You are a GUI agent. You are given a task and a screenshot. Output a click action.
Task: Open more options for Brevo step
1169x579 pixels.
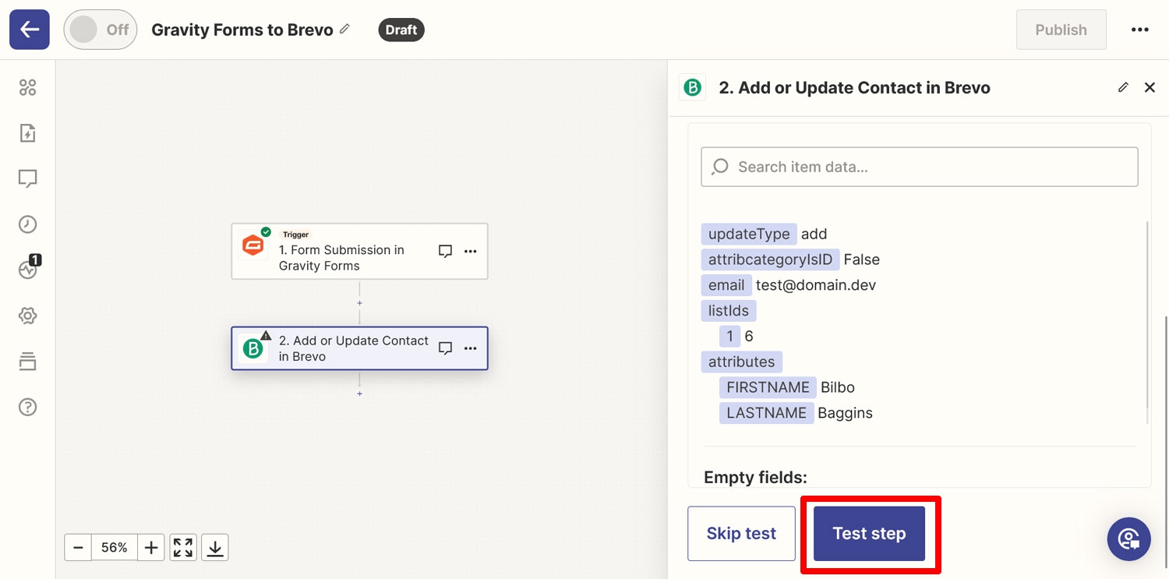pos(470,348)
